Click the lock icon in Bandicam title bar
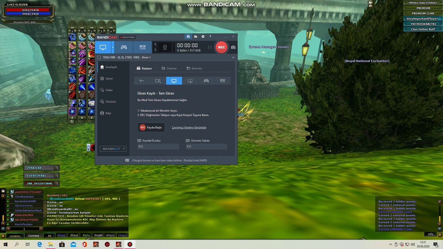The width and height of the screenshot is (443, 249). pyautogui.click(x=188, y=36)
